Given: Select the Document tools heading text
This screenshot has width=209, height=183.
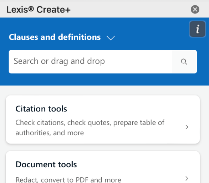Looking at the screenshot, I should coord(46,164).
